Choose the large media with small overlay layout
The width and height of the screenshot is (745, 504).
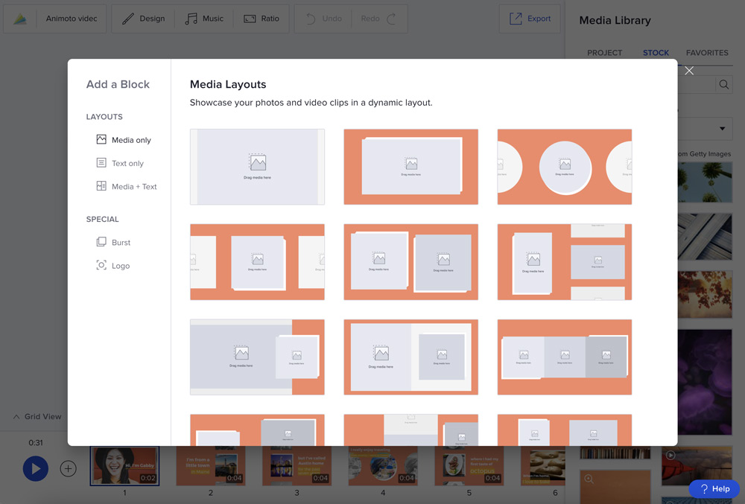(257, 357)
